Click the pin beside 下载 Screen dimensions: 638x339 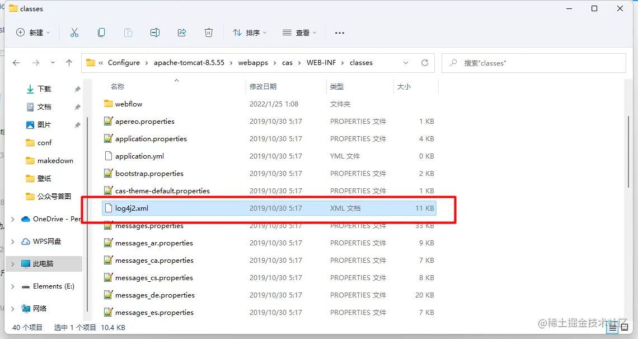point(77,89)
